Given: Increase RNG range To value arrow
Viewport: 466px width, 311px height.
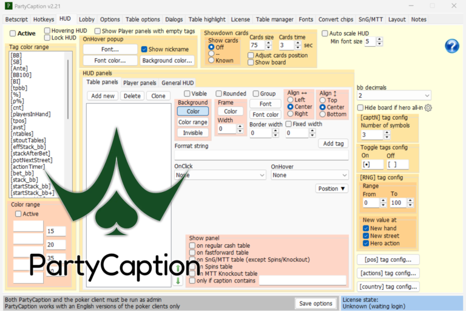Looking at the screenshot, I should (410, 200).
